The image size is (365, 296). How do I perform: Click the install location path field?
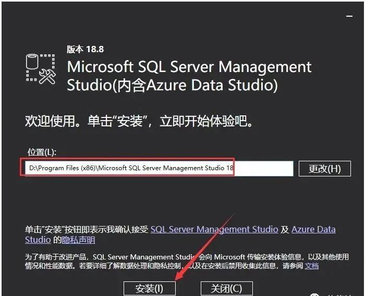click(x=159, y=168)
